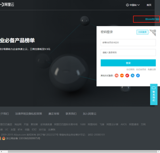Click the scrollbar right arrow at bottom

click(x=159, y=151)
